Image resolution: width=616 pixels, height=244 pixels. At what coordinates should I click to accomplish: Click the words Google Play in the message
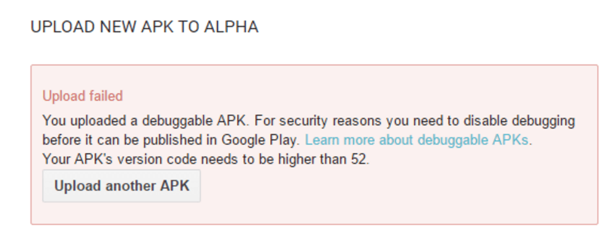pyautogui.click(x=259, y=140)
